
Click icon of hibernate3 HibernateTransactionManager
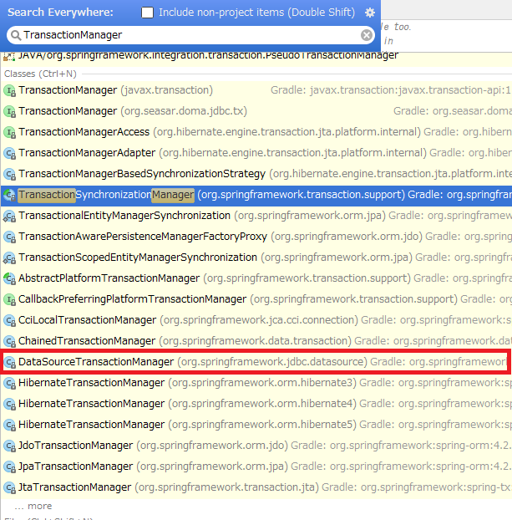click(x=10, y=383)
